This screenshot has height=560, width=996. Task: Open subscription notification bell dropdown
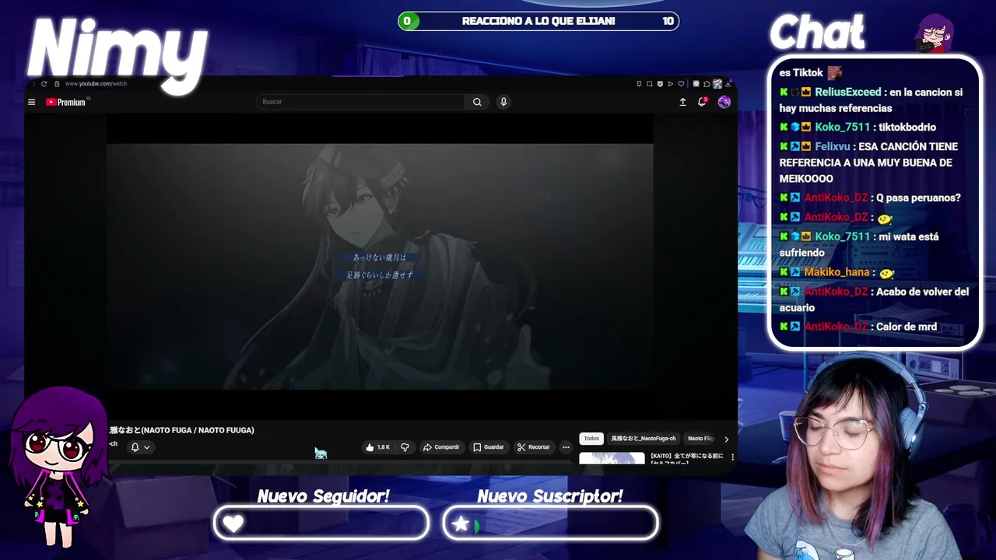(140, 447)
